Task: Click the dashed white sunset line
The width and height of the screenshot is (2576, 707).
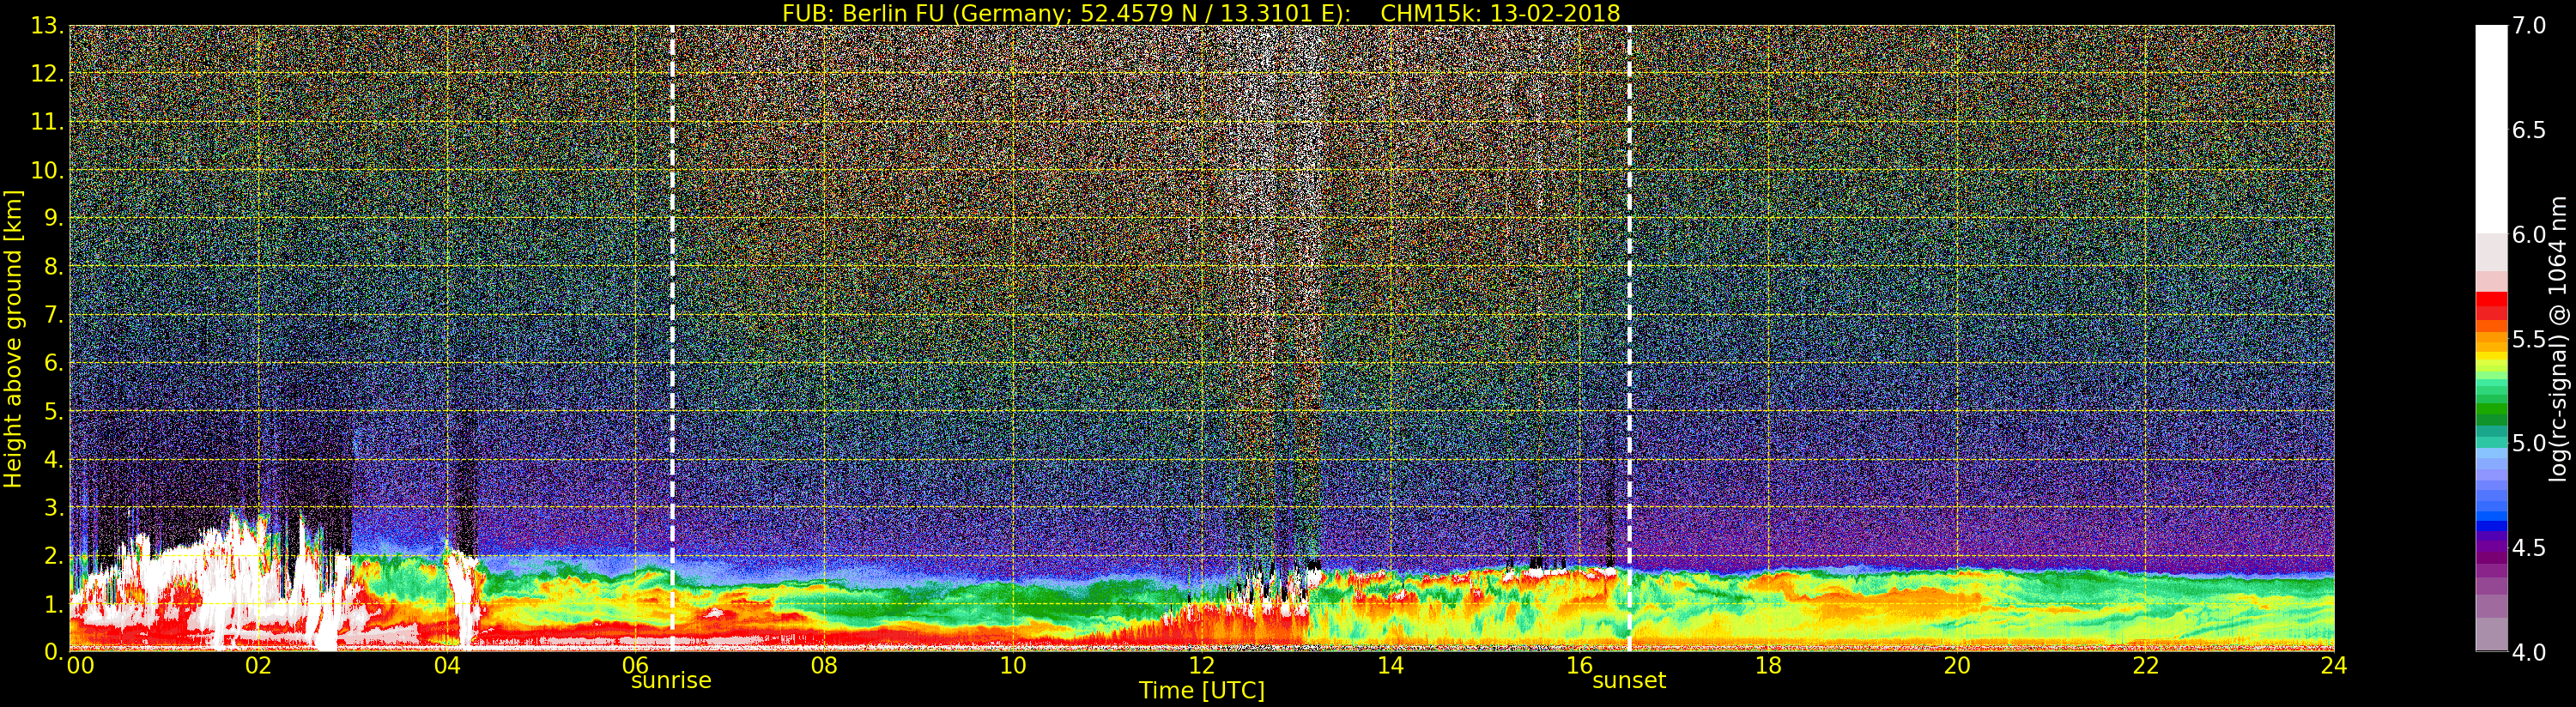Action: point(1630,338)
